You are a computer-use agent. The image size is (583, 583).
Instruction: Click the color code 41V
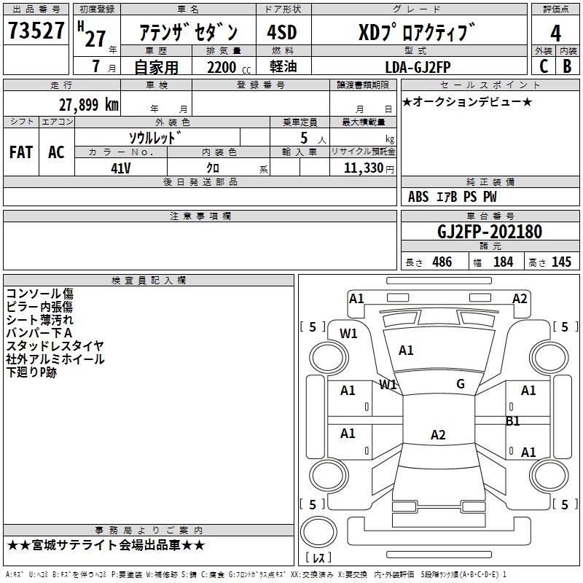(x=121, y=168)
